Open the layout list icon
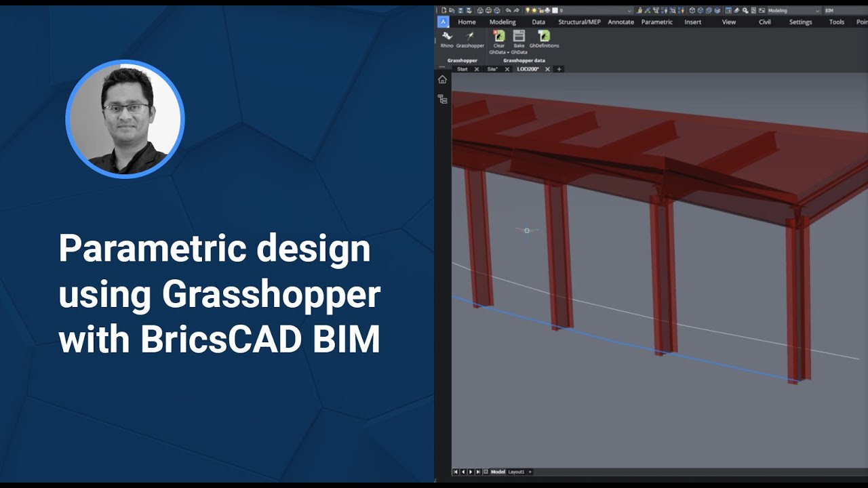 pos(486,472)
